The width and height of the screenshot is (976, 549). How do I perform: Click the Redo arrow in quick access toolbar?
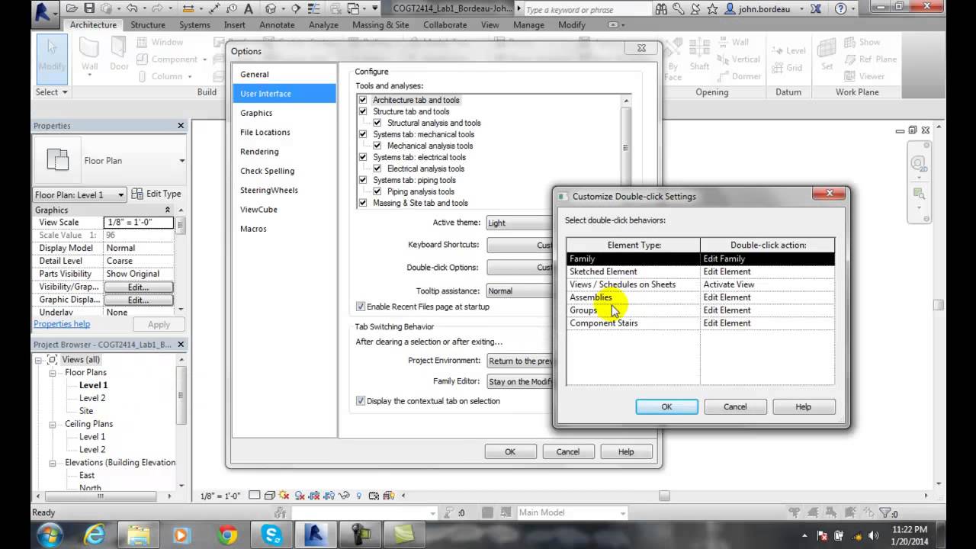[157, 9]
